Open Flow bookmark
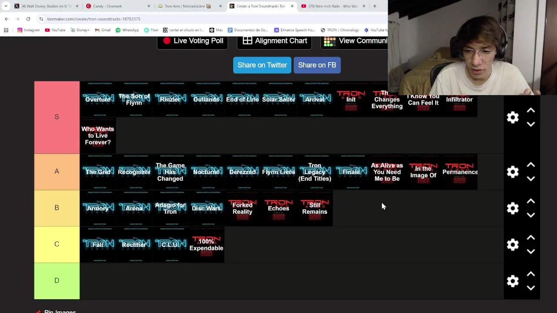Viewport: 557px width, 313px height. pos(151,30)
